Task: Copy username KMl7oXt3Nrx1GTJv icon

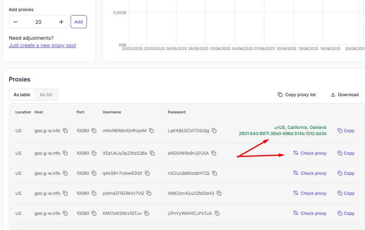Action: [x=147, y=213]
